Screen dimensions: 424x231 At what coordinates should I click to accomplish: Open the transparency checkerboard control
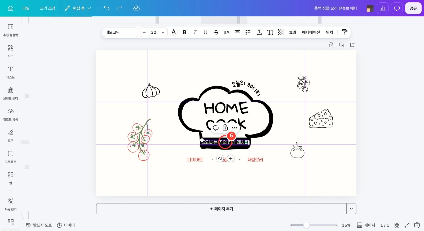[281, 32]
